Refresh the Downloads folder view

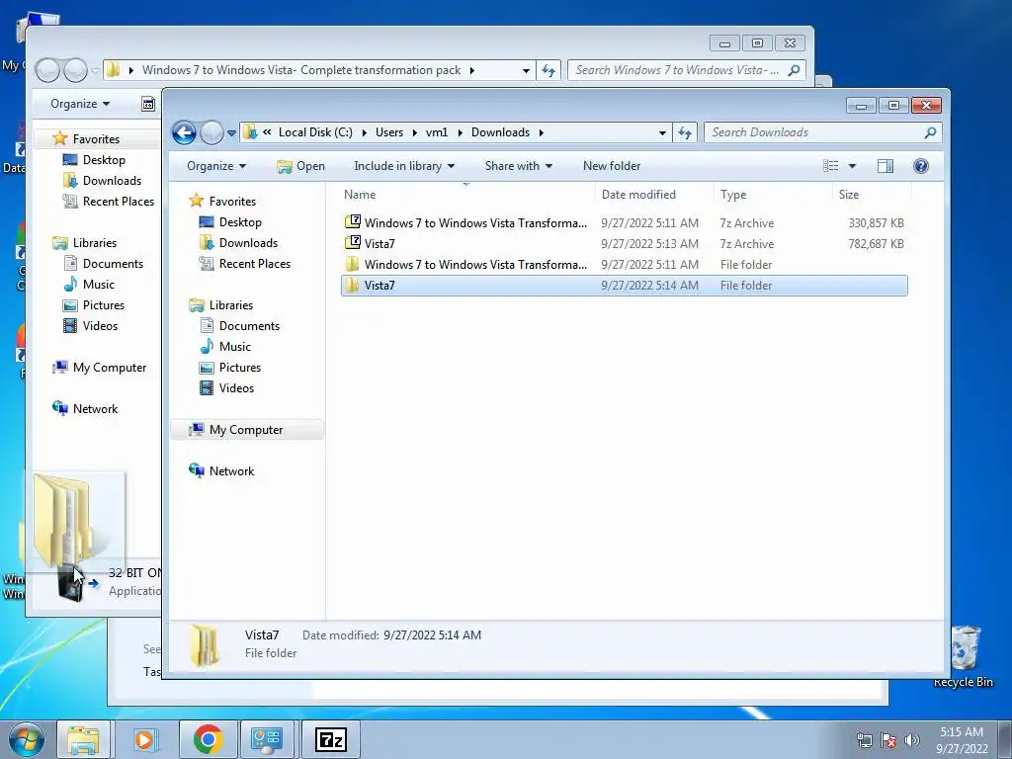point(685,133)
